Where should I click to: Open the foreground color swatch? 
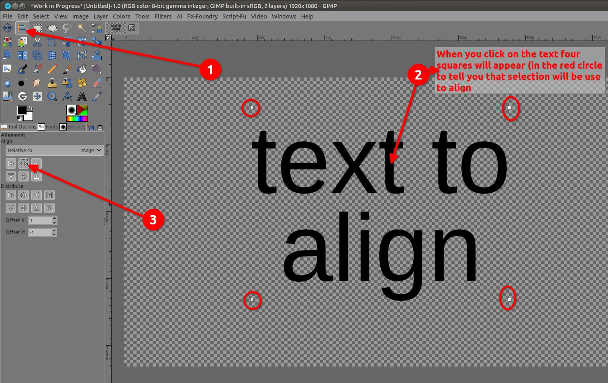[x=22, y=110]
